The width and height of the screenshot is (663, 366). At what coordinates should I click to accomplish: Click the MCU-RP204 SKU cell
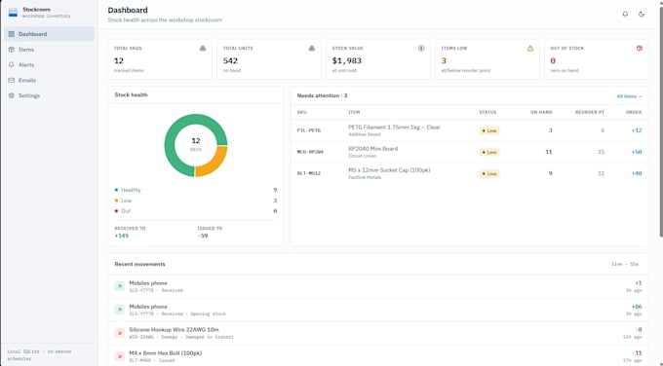310,152
